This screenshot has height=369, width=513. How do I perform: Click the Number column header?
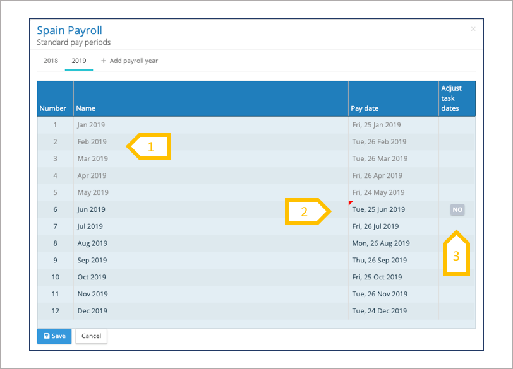click(x=53, y=108)
